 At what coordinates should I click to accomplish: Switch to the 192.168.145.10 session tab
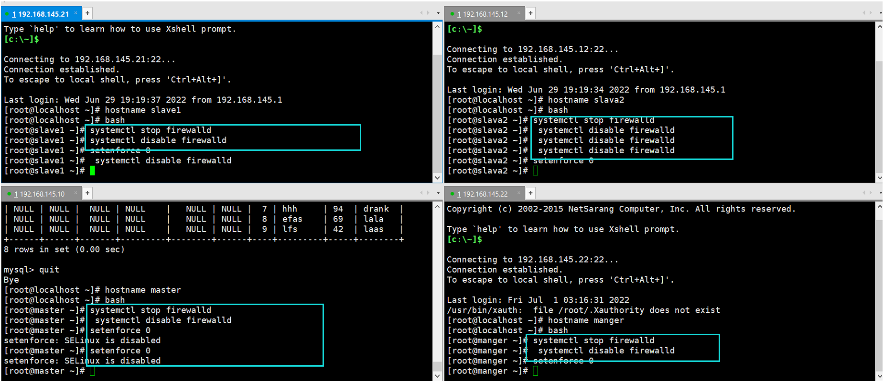point(41,194)
